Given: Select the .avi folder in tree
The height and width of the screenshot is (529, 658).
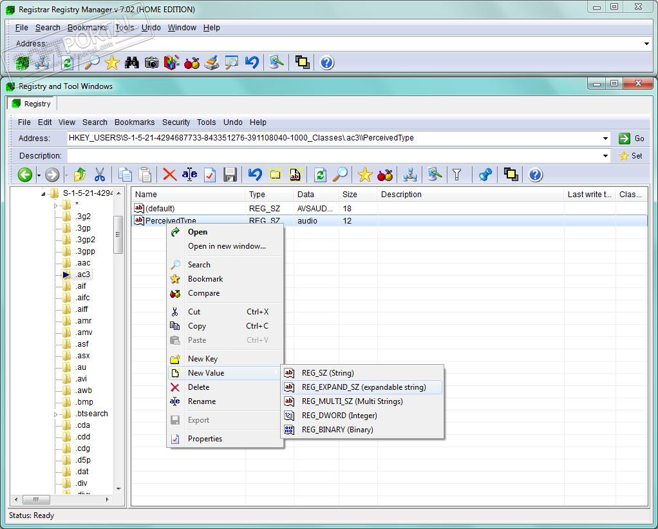Looking at the screenshot, I should click(81, 379).
